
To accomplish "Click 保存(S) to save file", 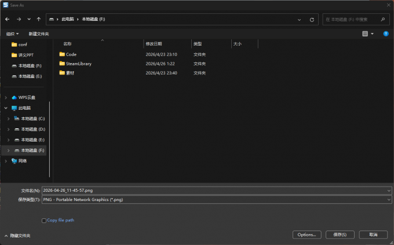I will point(340,235).
